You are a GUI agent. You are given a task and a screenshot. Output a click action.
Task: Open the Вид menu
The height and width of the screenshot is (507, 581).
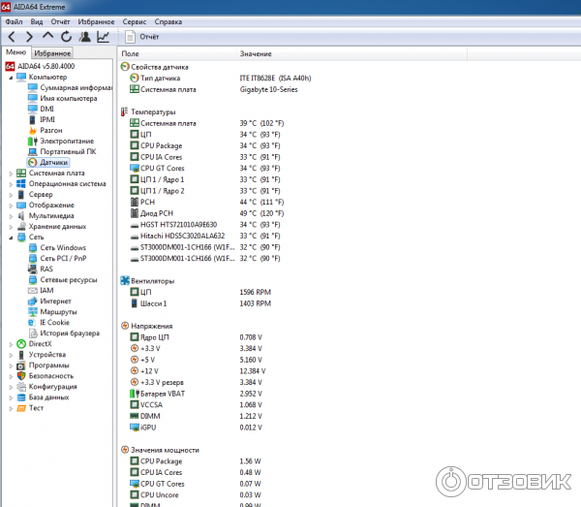pos(37,22)
